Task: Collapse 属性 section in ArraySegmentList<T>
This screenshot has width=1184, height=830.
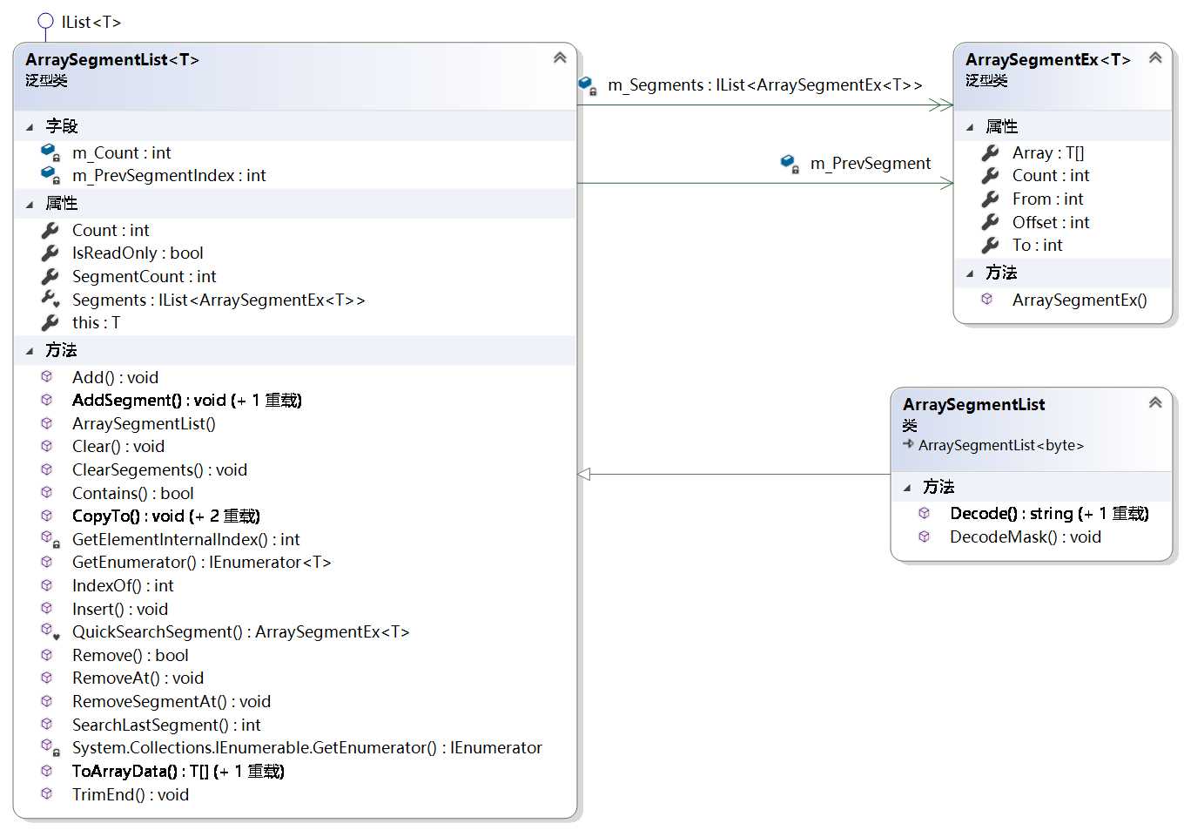Action: pos(30,205)
